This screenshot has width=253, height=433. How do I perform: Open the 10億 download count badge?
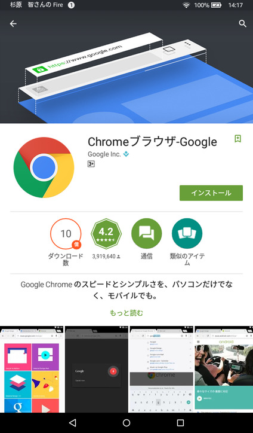pos(66,234)
